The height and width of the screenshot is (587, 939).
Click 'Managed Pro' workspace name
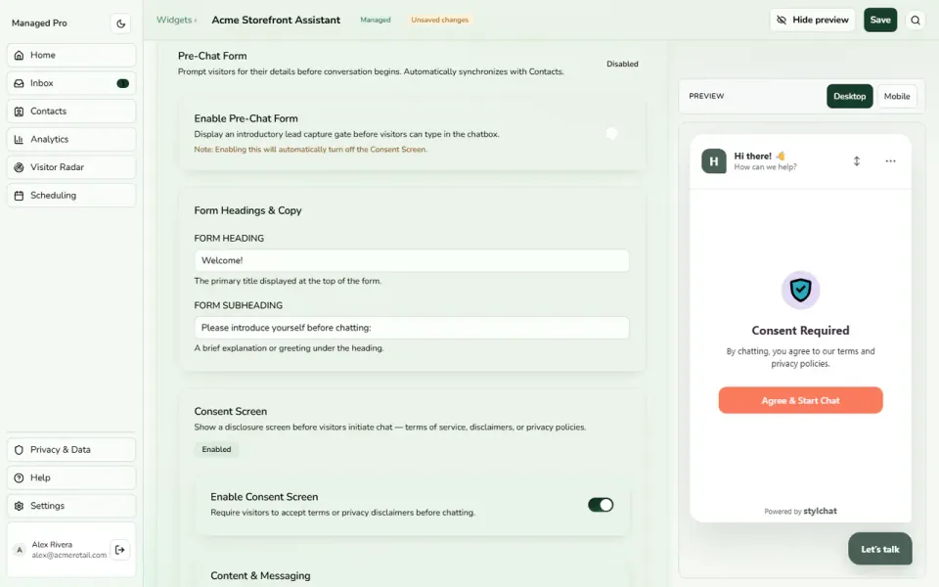[39, 23]
